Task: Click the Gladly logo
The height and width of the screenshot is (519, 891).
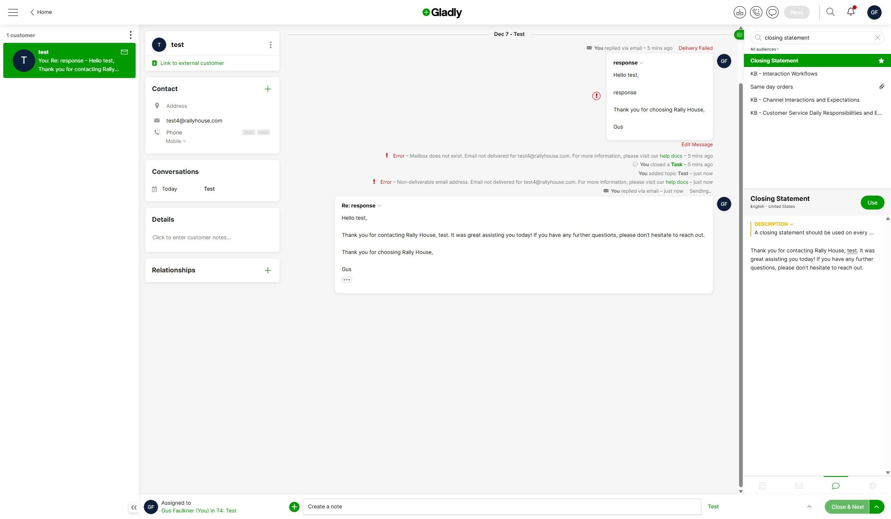Action: pos(442,13)
